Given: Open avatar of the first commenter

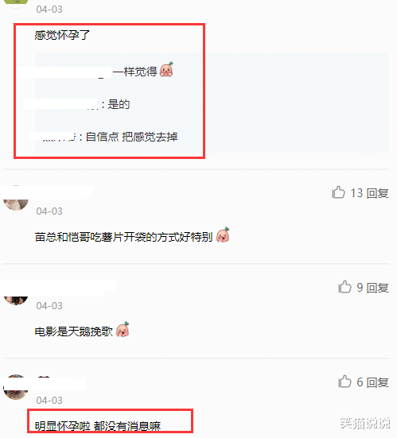Looking at the screenshot, I should pyautogui.click(x=16, y=2).
